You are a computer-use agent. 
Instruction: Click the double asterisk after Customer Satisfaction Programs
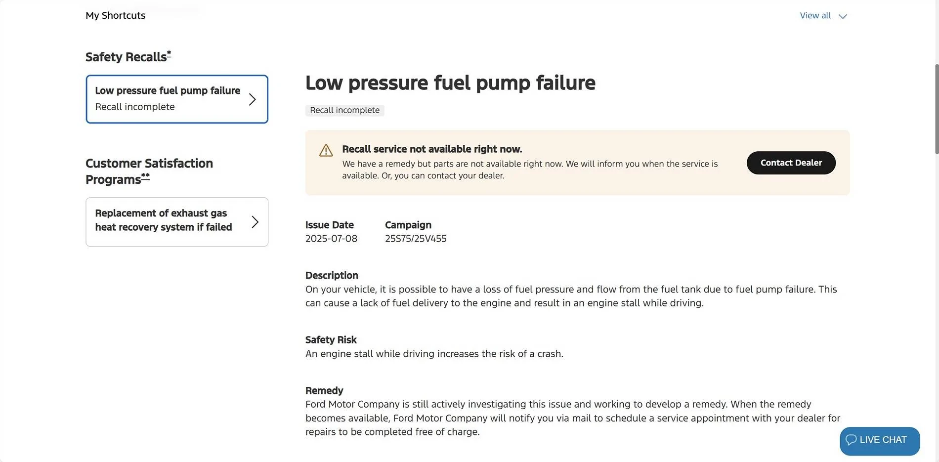pos(145,176)
